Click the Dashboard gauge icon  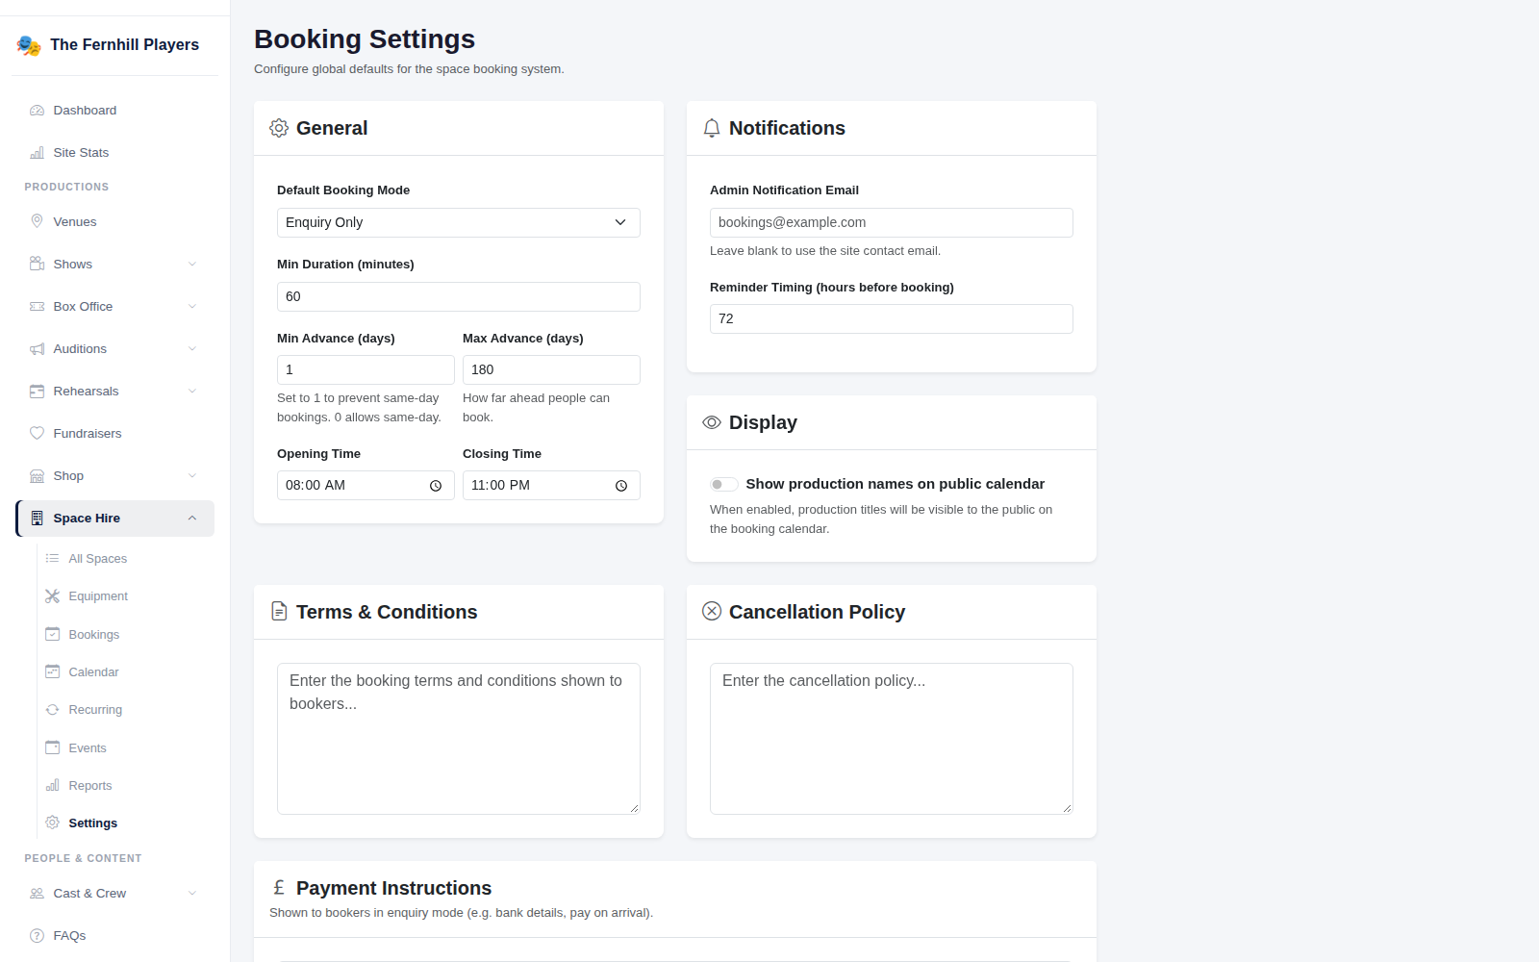click(38, 111)
